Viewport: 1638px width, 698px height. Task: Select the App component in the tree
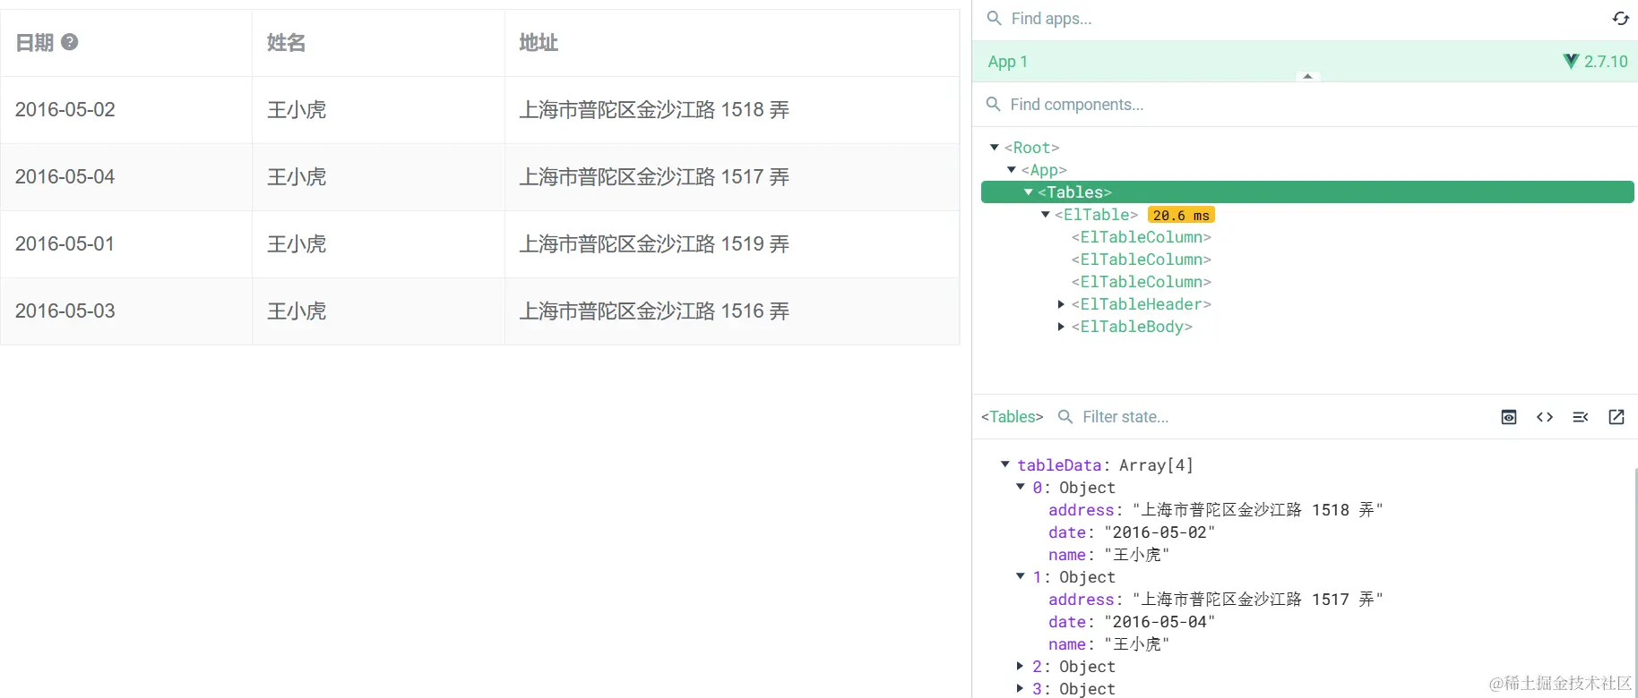[x=1044, y=170]
